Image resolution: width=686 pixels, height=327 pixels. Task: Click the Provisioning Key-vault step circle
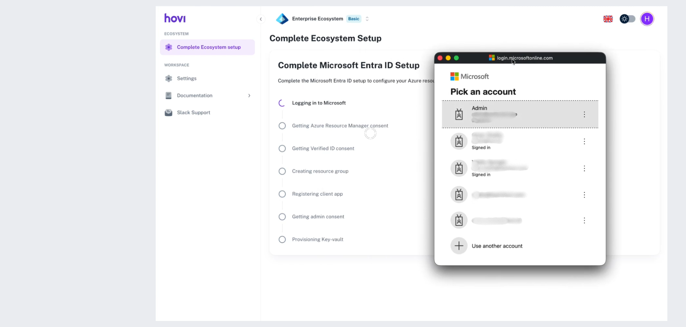282,239
